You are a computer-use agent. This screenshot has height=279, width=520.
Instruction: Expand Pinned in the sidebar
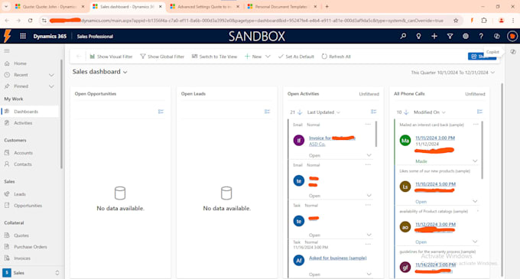point(51,86)
